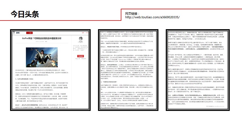The image size is (242, 121).
Task: Click the small author avatar in article header
Action: (14, 33)
